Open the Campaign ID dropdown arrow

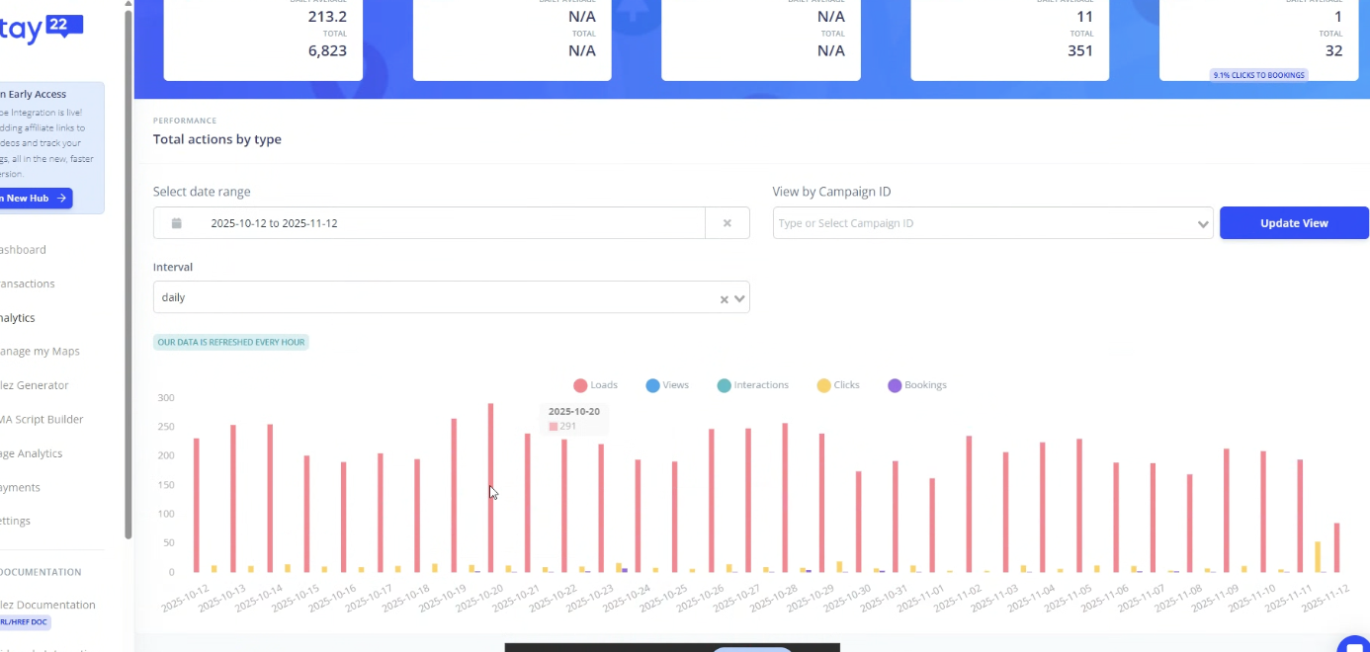click(x=1203, y=224)
